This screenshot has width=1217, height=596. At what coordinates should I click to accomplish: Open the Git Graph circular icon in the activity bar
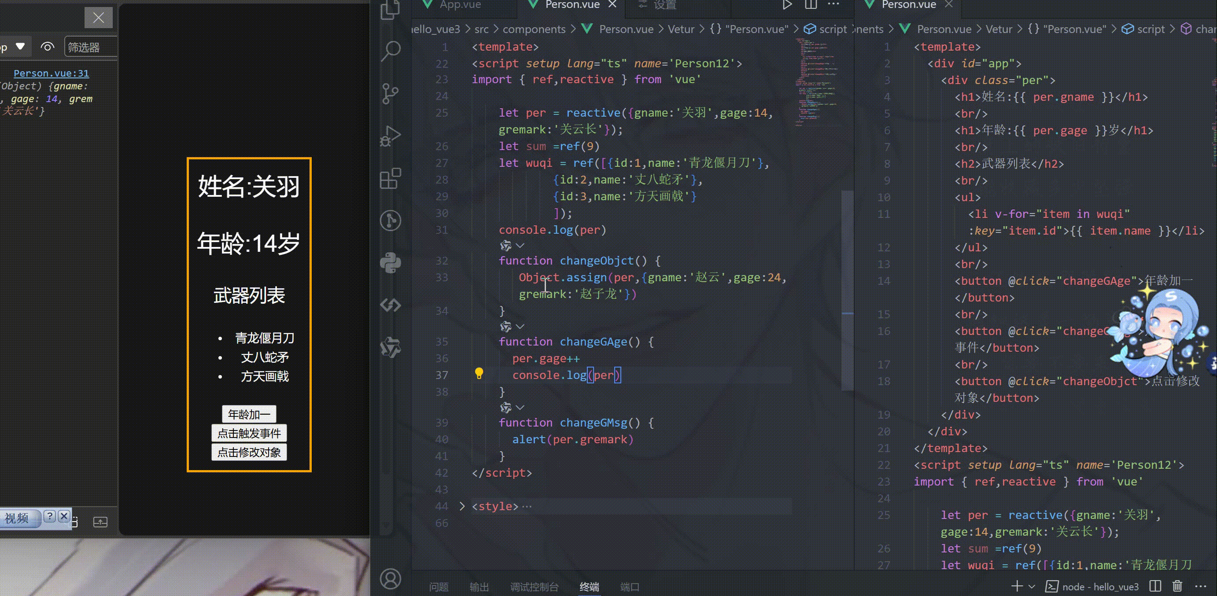tap(391, 221)
